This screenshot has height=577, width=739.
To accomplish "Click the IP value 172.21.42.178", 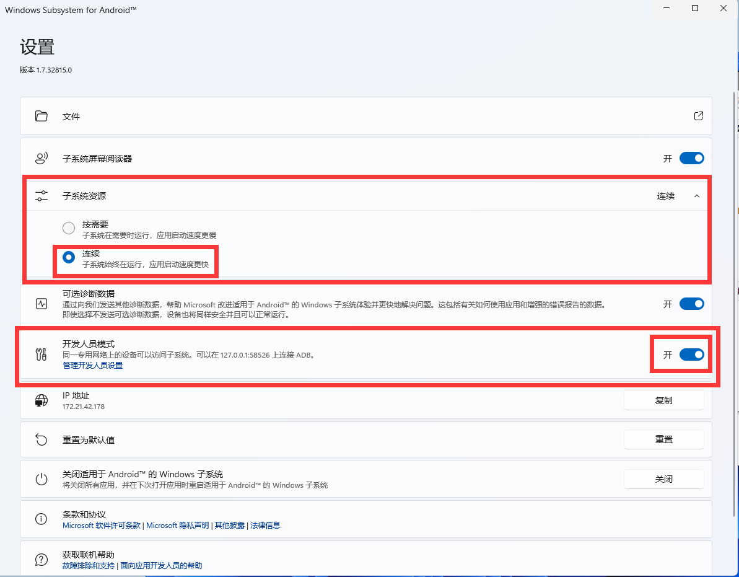I will tap(84, 407).
